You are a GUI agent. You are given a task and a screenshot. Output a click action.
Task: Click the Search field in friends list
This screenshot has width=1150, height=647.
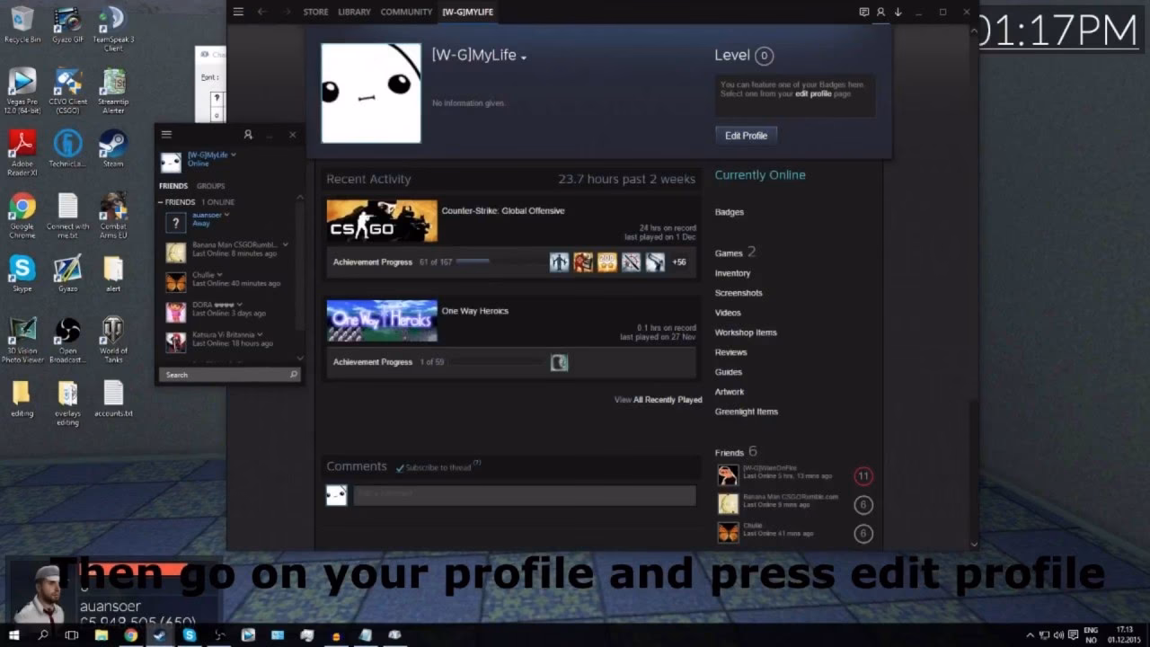pos(229,375)
